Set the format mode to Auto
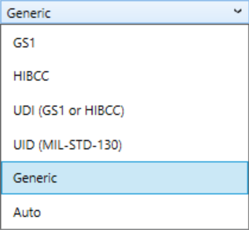 pos(124,212)
